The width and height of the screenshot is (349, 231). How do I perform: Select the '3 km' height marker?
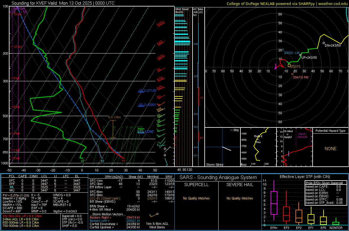(17, 133)
